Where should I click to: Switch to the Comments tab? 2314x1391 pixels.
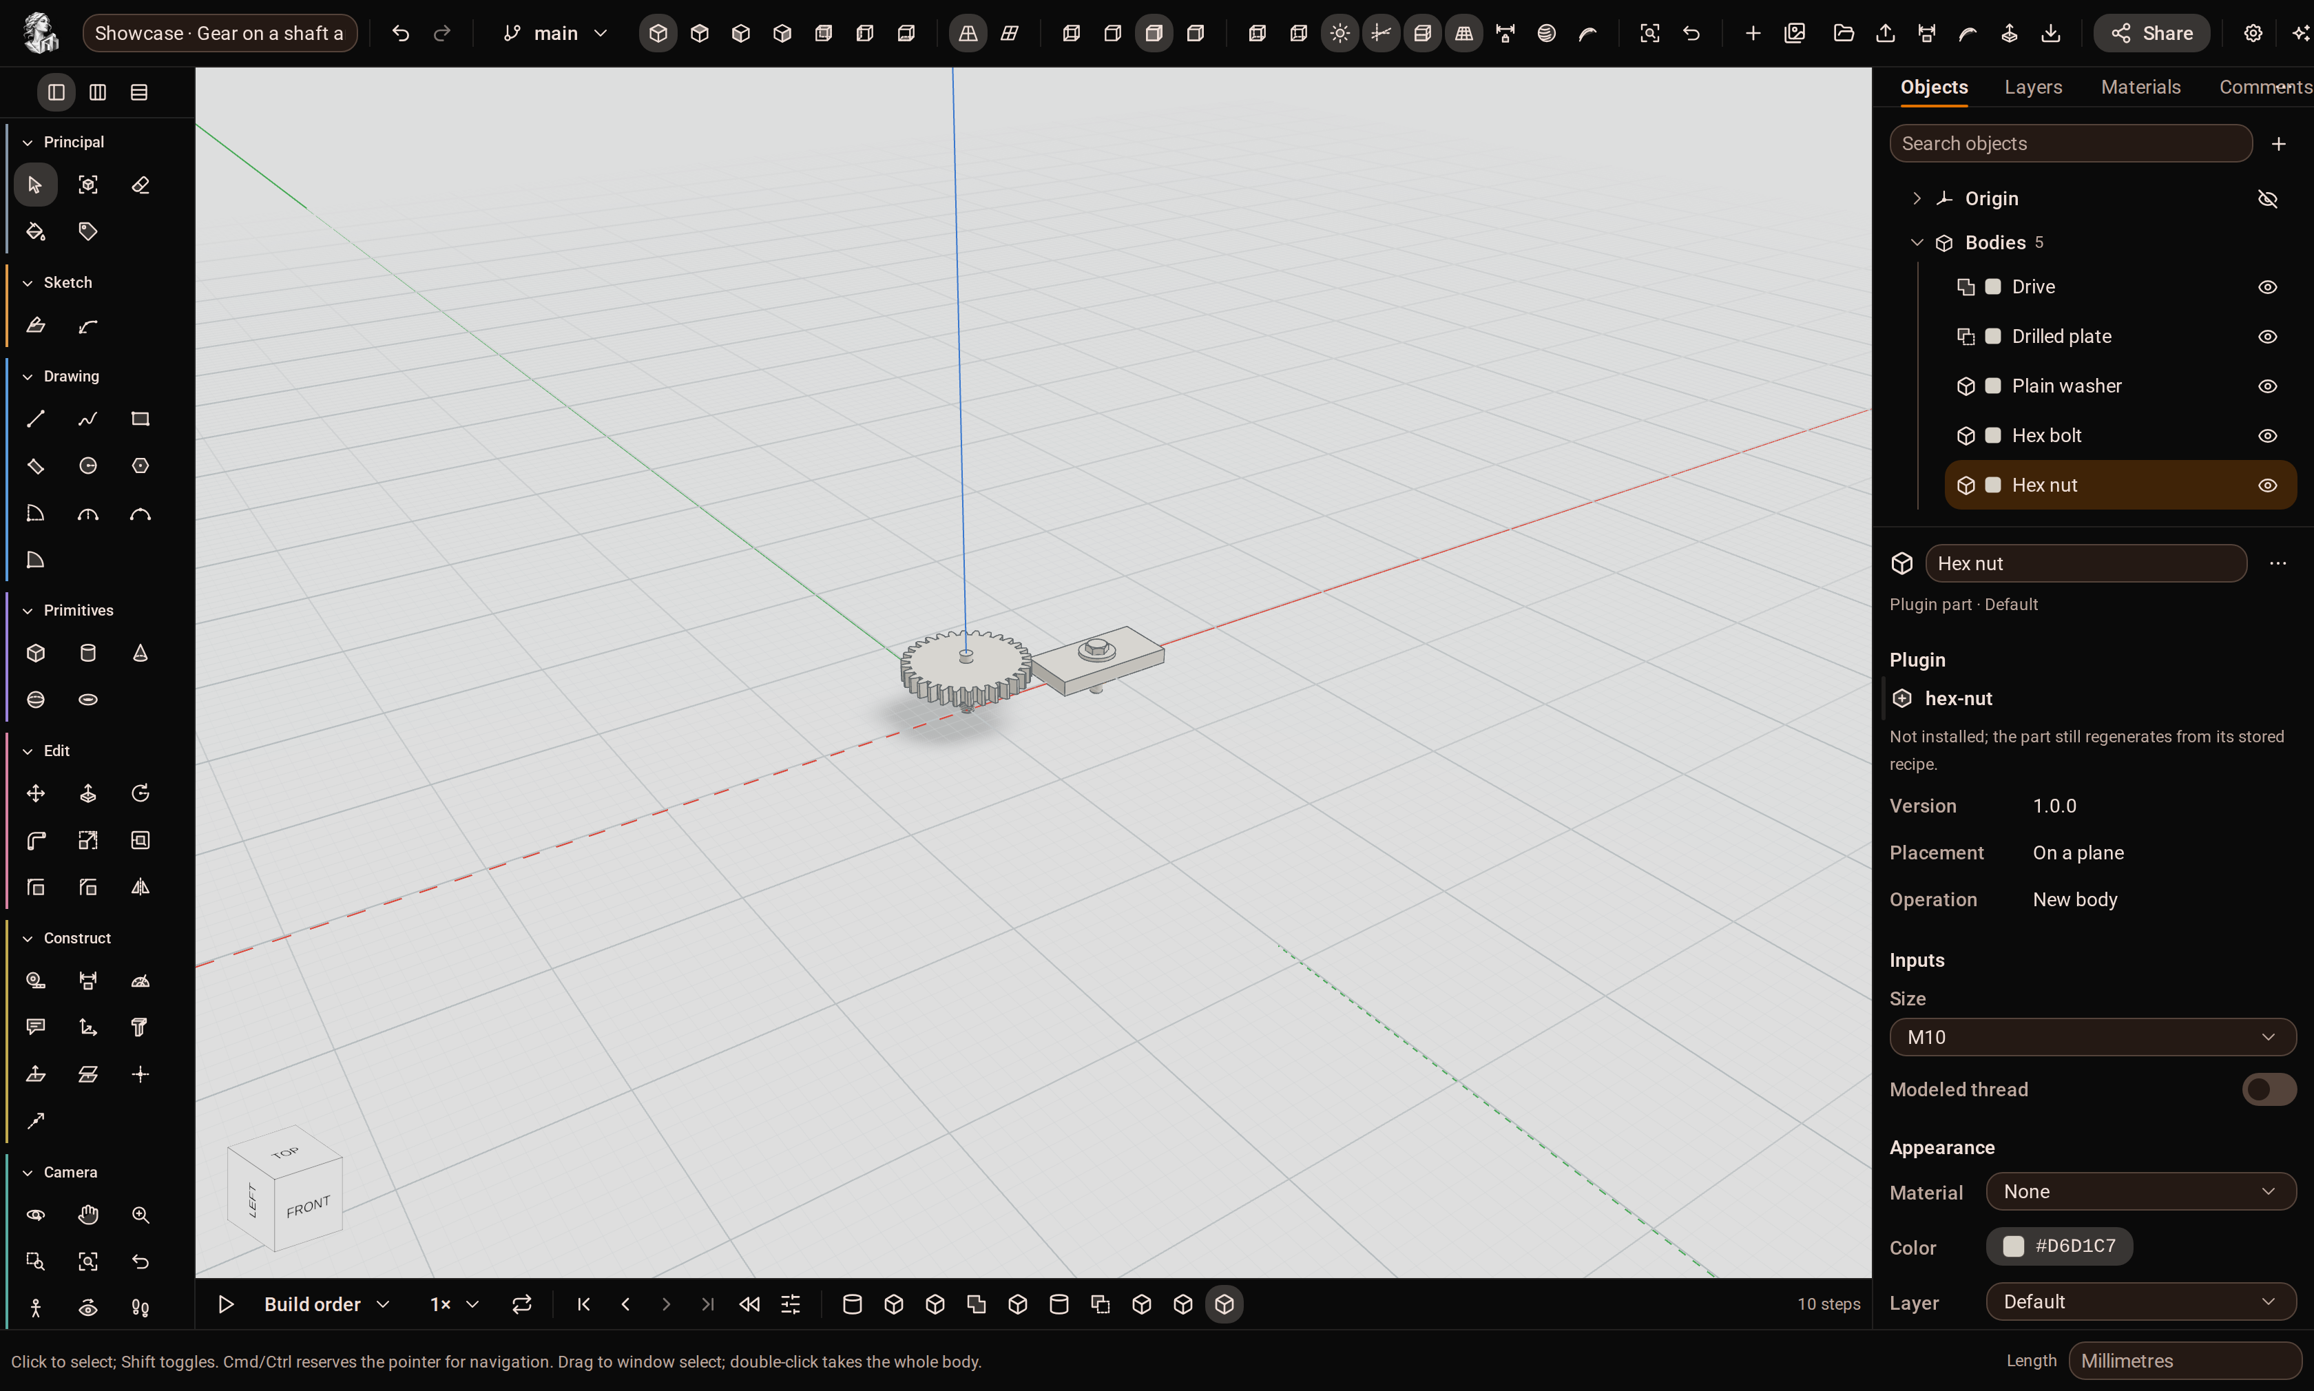click(2265, 87)
